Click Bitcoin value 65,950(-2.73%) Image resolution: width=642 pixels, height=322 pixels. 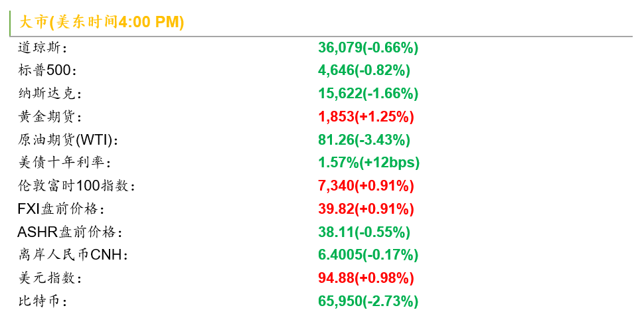368,301
